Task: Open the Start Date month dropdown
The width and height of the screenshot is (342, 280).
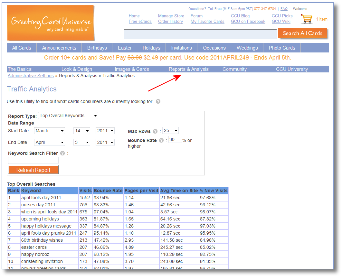Action: [50, 131]
